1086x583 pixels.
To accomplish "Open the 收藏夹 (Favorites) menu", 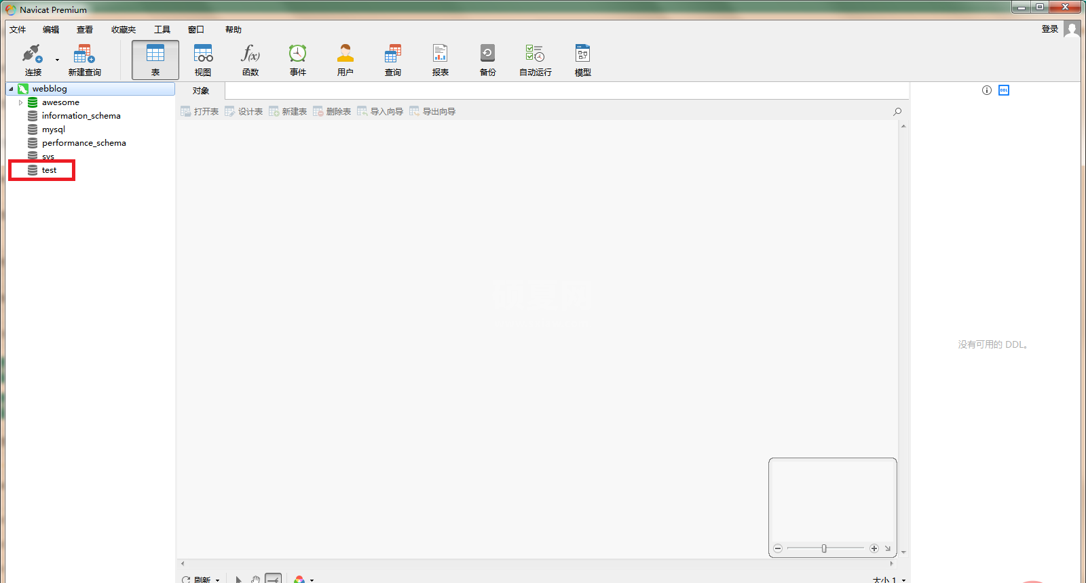I will click(x=124, y=30).
